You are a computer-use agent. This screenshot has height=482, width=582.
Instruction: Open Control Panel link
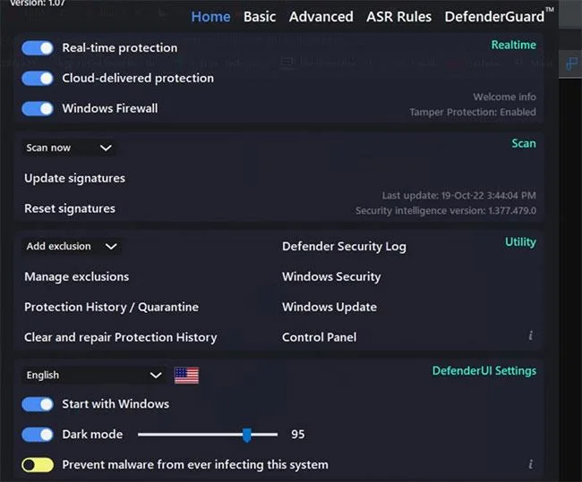[320, 337]
